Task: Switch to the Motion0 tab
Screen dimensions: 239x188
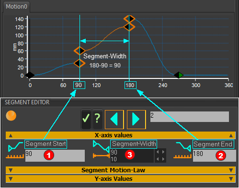Action: (x=16, y=7)
